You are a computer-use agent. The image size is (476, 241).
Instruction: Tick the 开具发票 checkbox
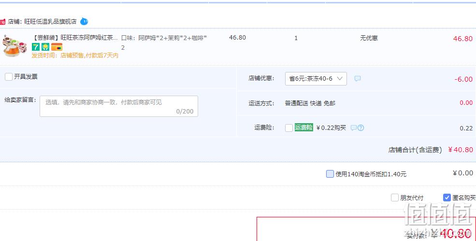(9, 77)
